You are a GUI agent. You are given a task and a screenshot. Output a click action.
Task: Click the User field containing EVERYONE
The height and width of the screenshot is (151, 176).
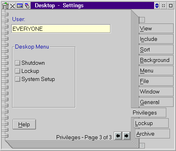[61, 29]
